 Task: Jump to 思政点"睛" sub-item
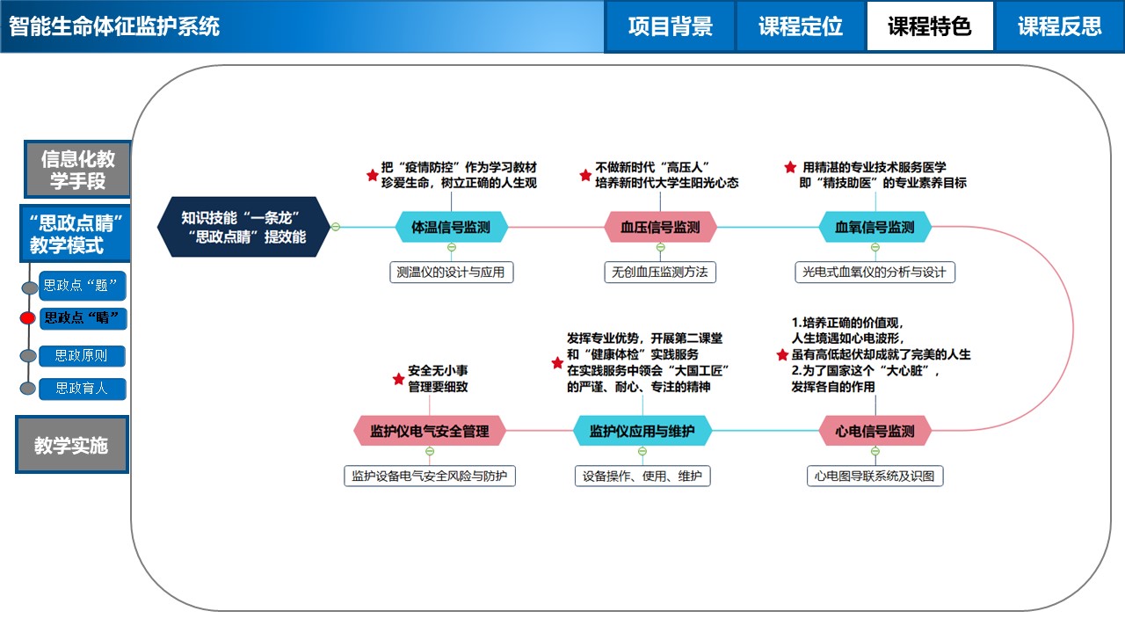pos(83,318)
